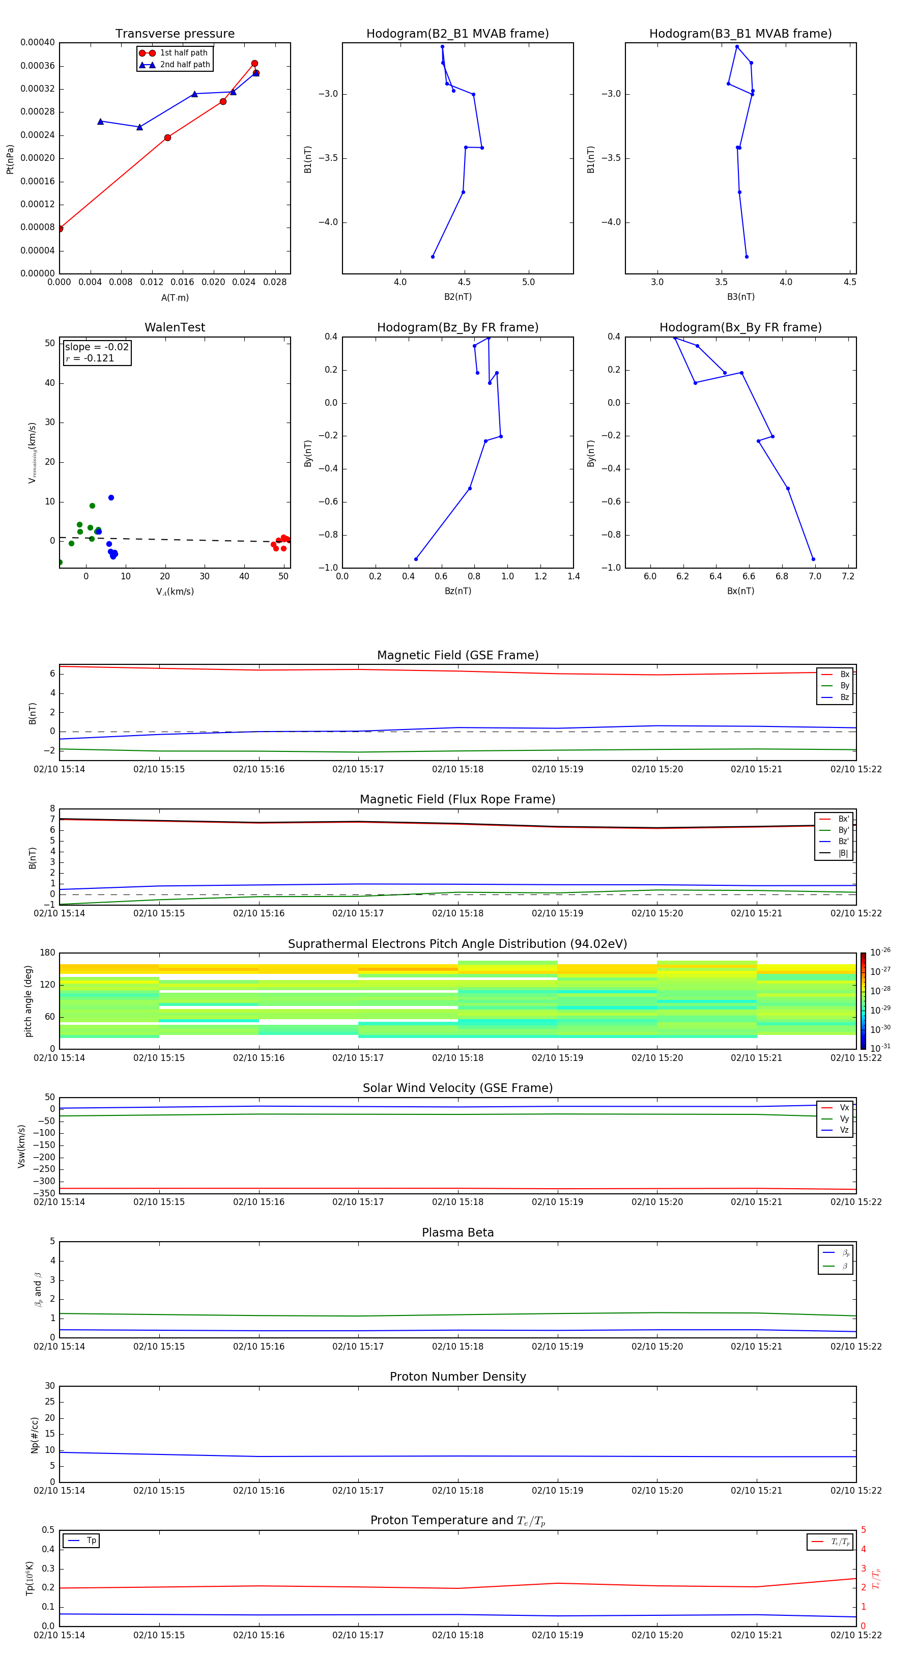
Task: Click the Vz legend entry in velocity plot
Action: 835,1130
